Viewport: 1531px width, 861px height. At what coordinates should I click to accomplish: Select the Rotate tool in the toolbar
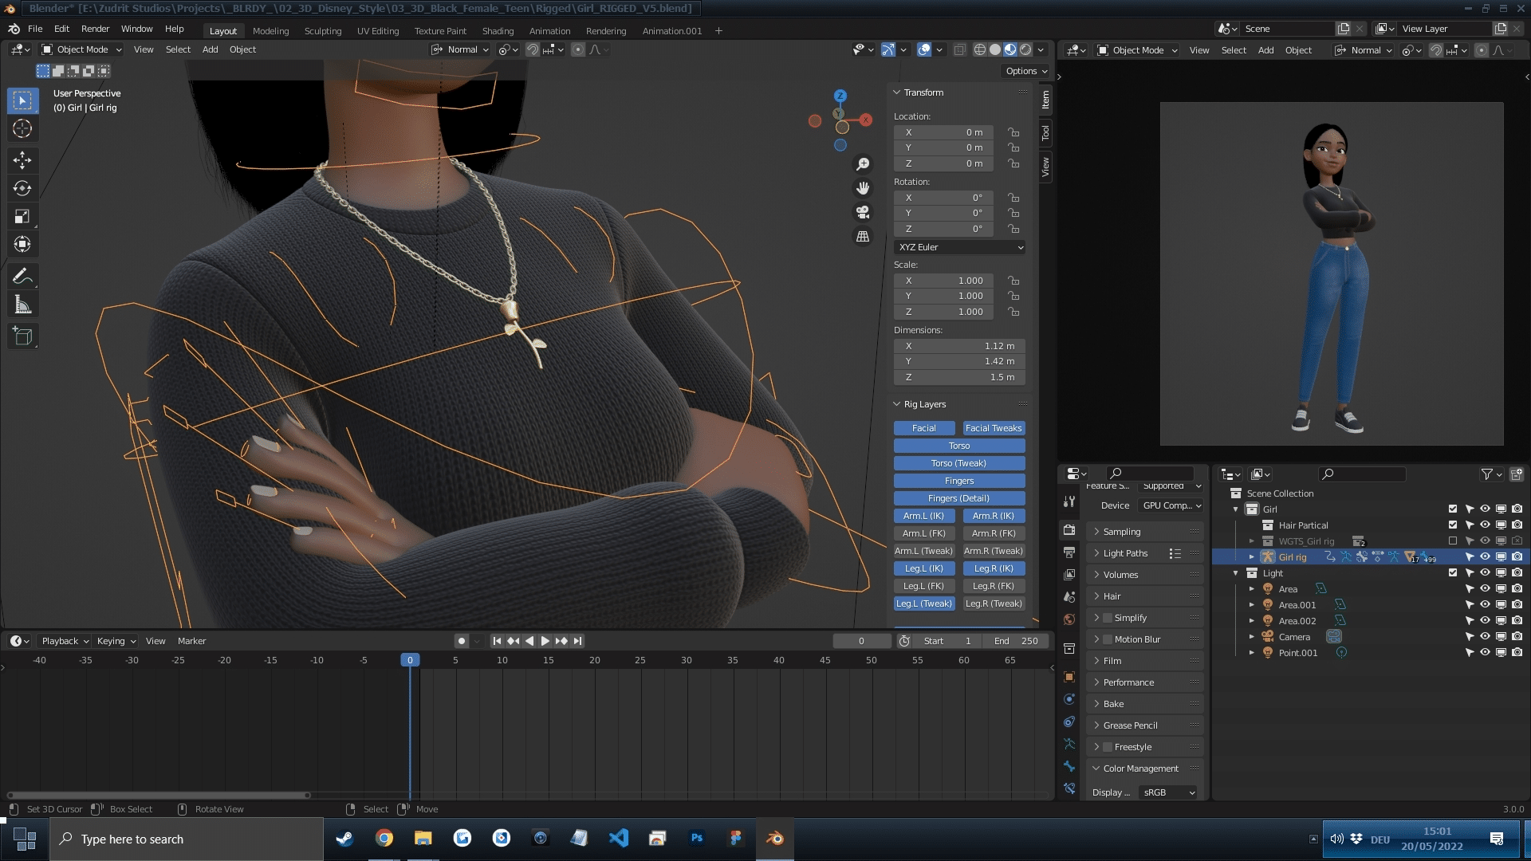point(22,188)
